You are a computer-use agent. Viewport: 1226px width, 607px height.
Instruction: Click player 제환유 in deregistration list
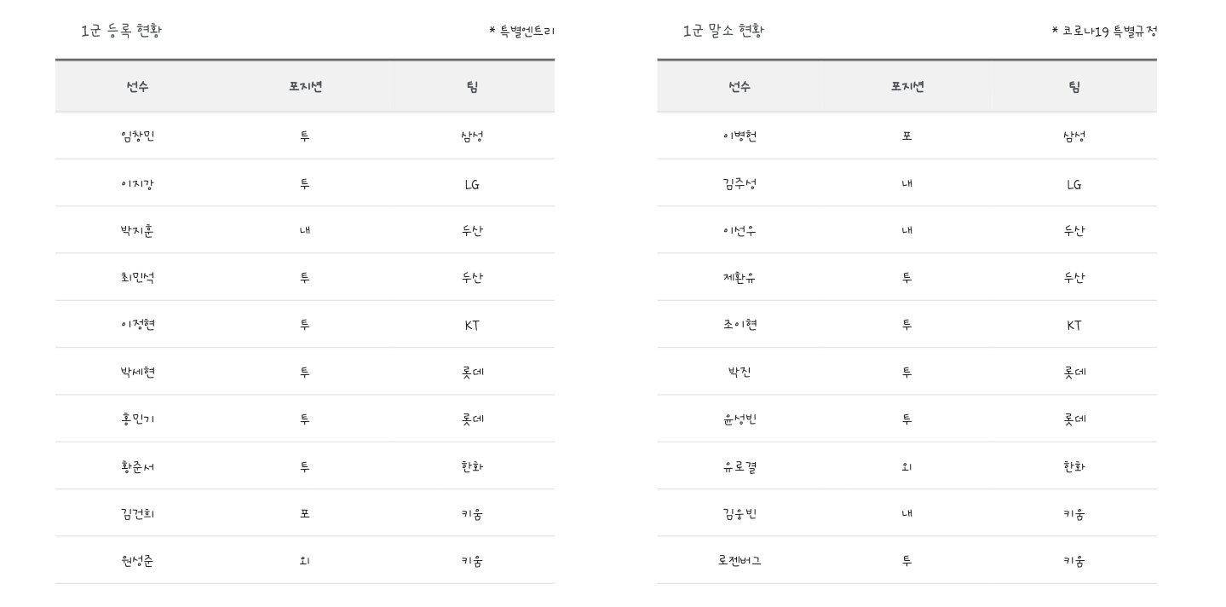[x=739, y=278]
